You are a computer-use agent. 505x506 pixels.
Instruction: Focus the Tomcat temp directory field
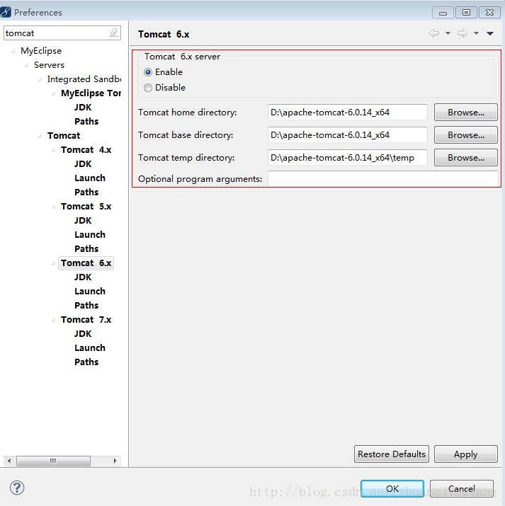point(348,158)
